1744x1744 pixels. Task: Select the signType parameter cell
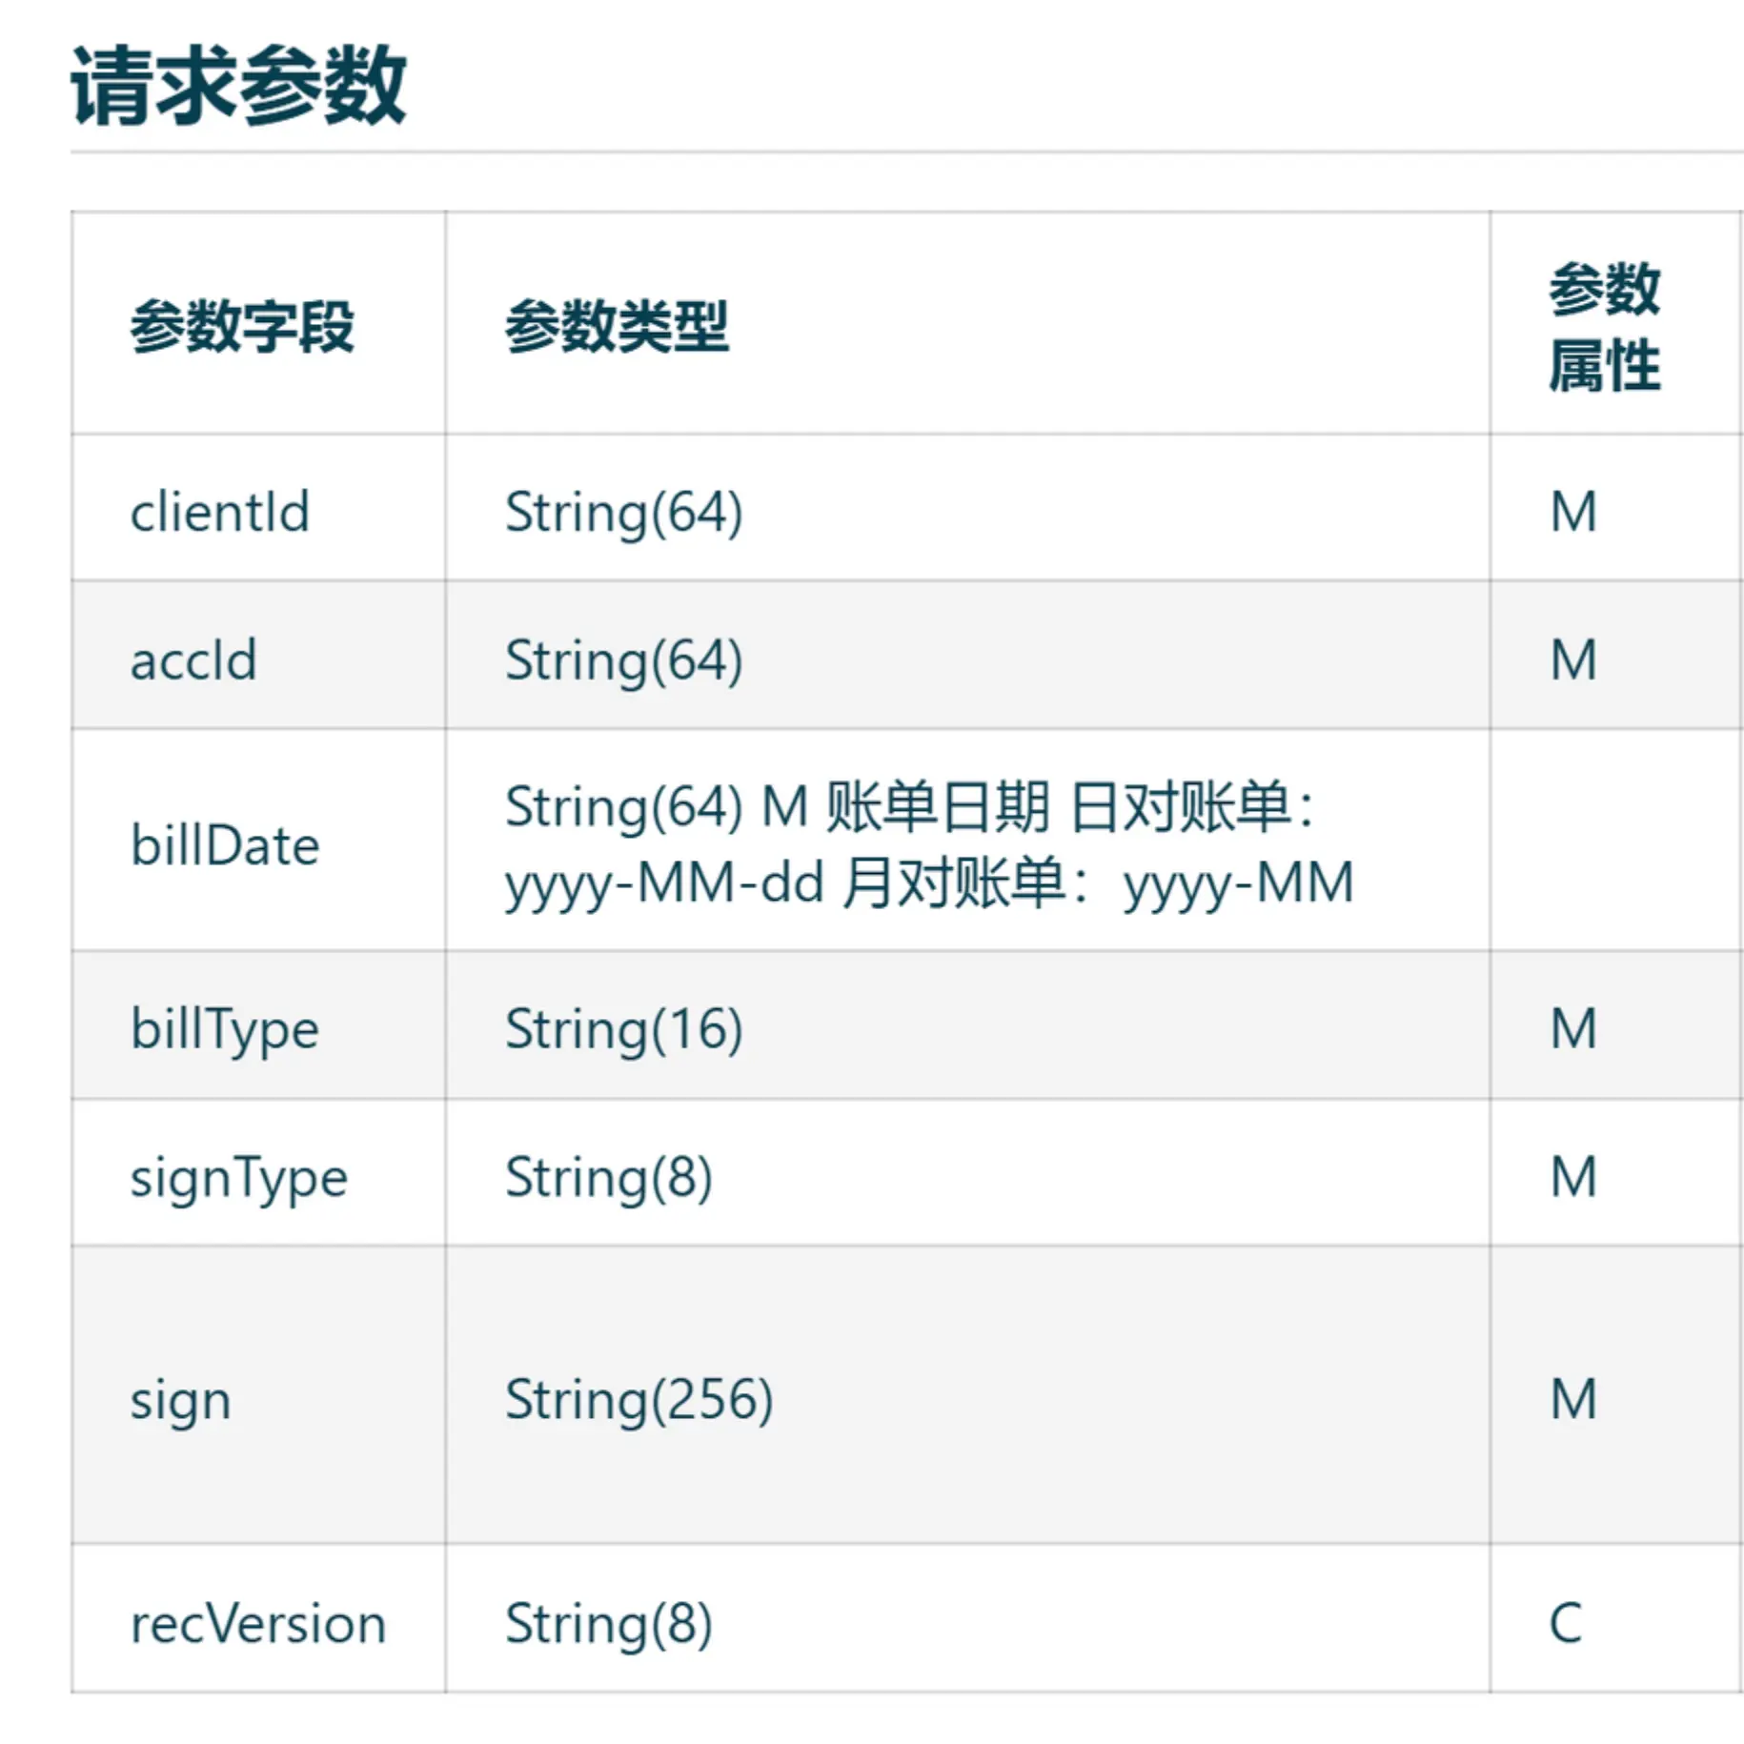tap(239, 1178)
